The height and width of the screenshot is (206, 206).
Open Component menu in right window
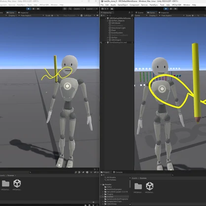135,5
